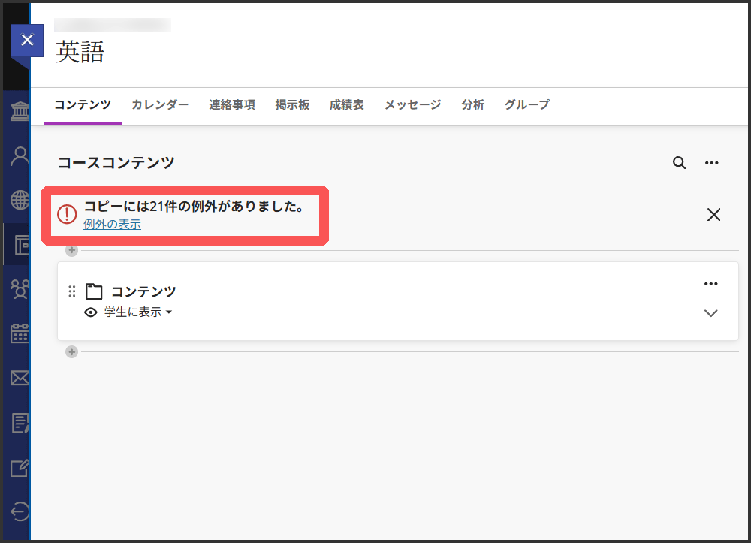
Task: Open the envelope Messages icon in sidebar
Action: 19,378
